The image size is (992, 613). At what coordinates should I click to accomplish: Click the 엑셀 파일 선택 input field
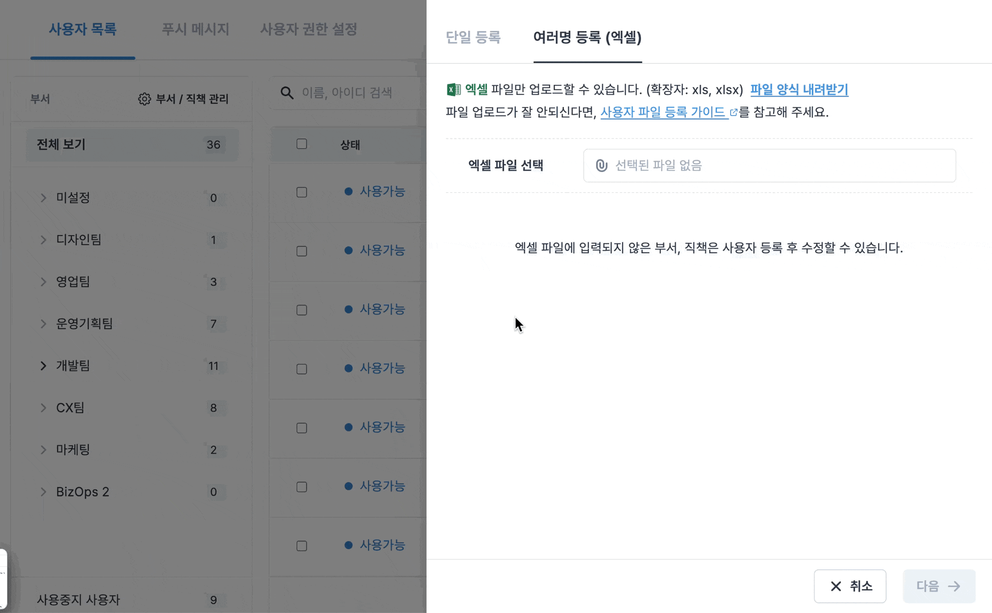769,166
